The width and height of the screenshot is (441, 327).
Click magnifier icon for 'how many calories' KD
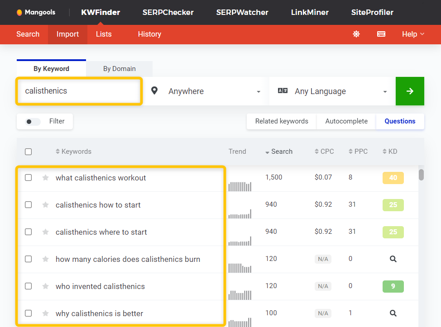pos(393,259)
